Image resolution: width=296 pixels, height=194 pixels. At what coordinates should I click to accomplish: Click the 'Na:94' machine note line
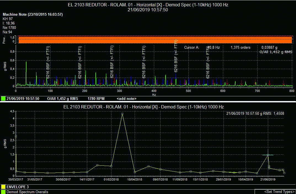7,32
